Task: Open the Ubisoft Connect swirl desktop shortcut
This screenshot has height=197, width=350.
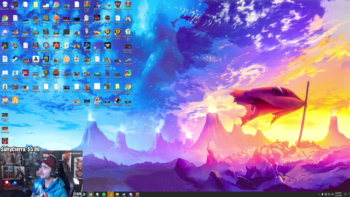Action: pyautogui.click(x=56, y=4)
